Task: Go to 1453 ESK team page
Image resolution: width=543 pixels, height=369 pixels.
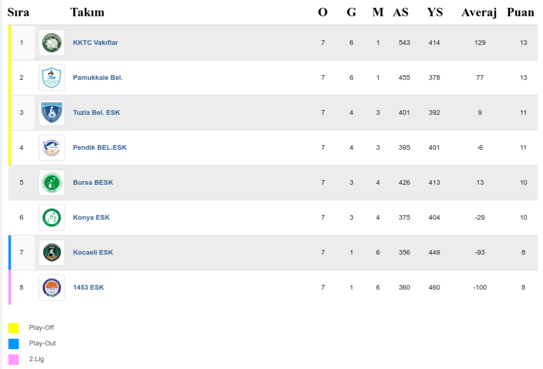Action: point(89,287)
